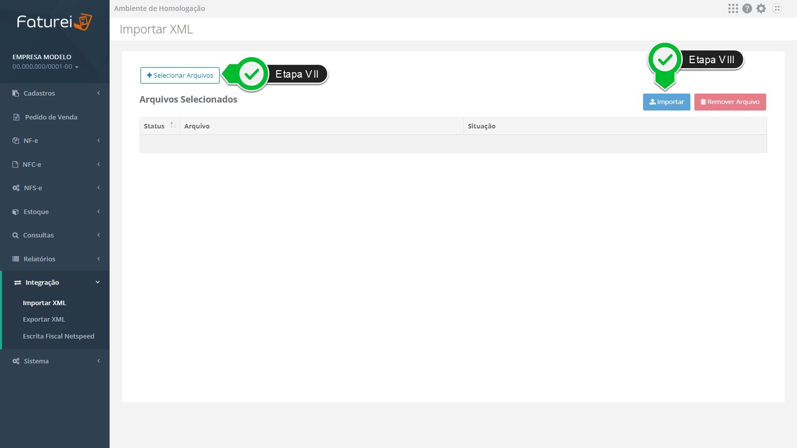The height and width of the screenshot is (448, 797).
Task: Click Remover Arquivo button
Action: (730, 102)
